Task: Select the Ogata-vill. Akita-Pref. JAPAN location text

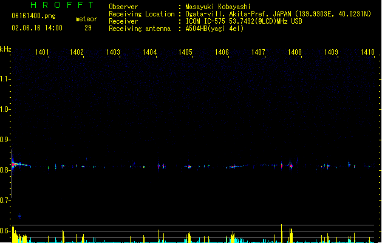Action: [x=278, y=14]
